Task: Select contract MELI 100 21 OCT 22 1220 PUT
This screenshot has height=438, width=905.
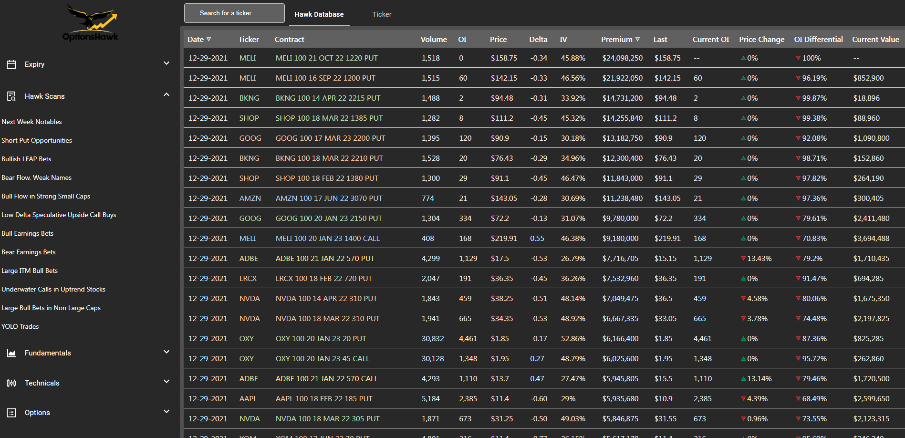Action: [x=327, y=58]
